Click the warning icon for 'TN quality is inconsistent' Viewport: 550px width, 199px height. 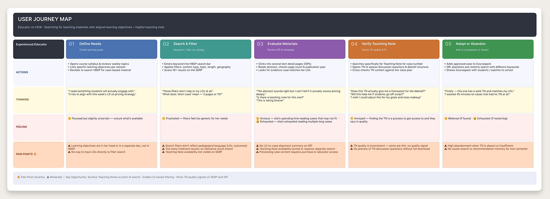pyautogui.click(x=352, y=146)
